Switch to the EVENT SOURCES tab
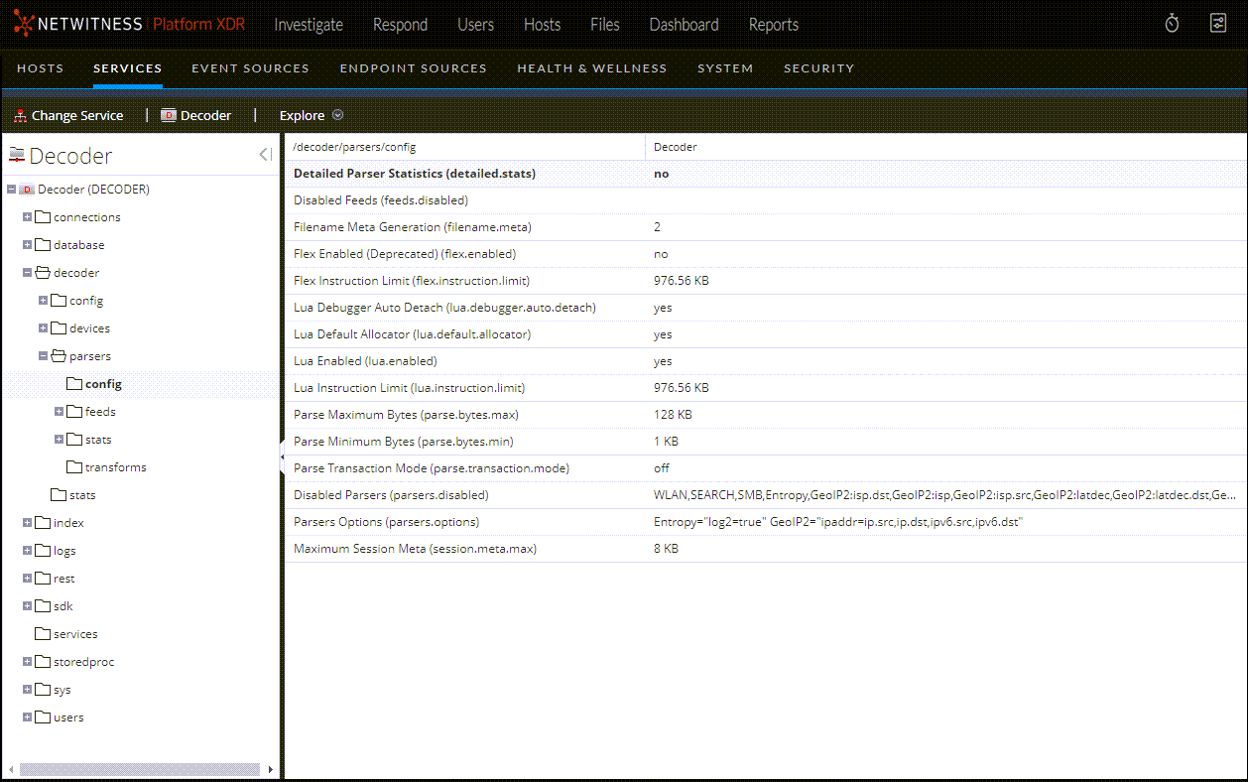This screenshot has height=782, width=1248. tap(250, 67)
